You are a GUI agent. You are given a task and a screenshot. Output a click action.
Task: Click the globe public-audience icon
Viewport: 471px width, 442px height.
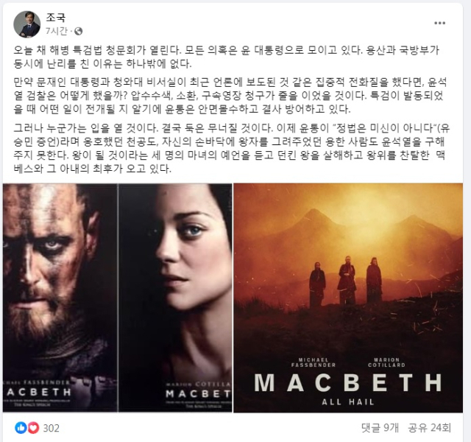tap(78, 31)
